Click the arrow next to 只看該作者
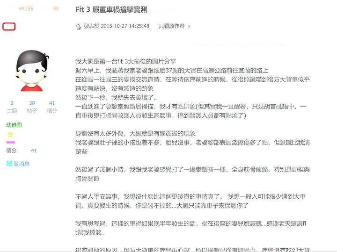The height and width of the screenshot is (252, 337). [x=190, y=26]
